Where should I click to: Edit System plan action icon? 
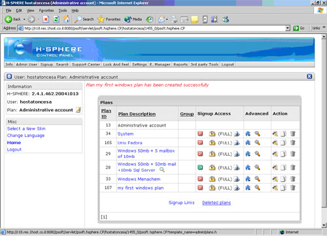click(x=275, y=134)
